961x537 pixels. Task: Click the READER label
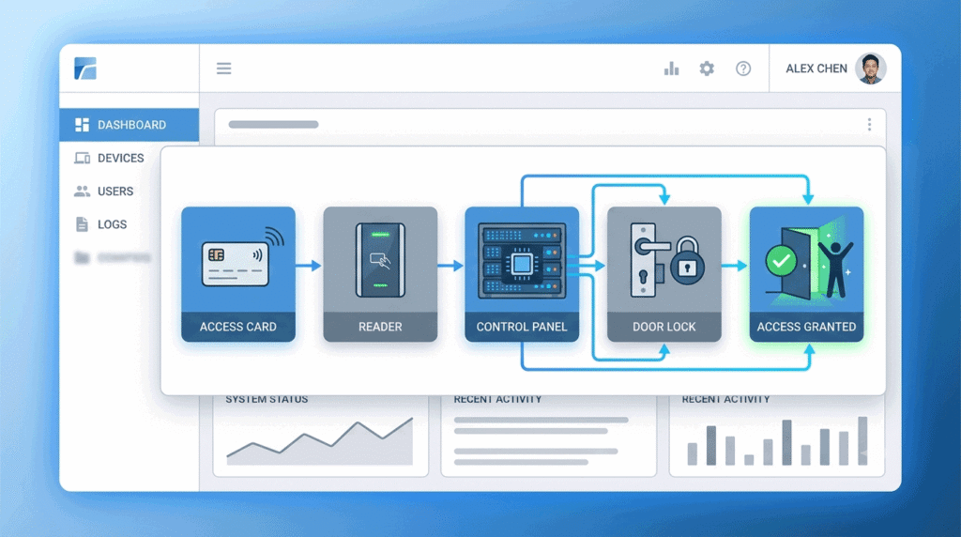click(x=380, y=327)
